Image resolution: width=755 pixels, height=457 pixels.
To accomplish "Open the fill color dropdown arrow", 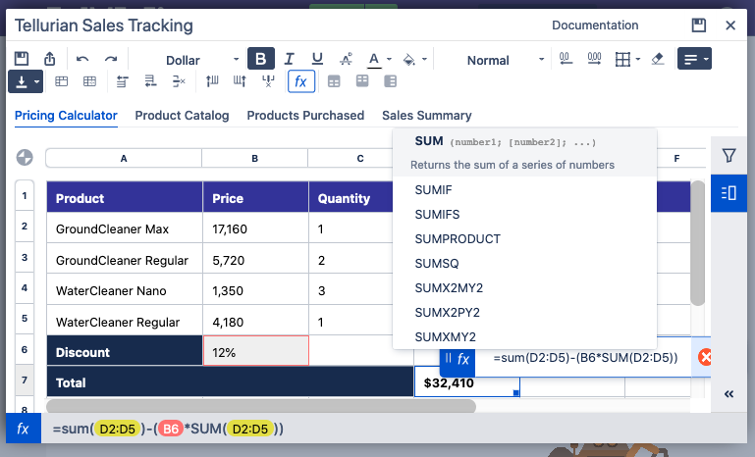I will [x=424, y=59].
